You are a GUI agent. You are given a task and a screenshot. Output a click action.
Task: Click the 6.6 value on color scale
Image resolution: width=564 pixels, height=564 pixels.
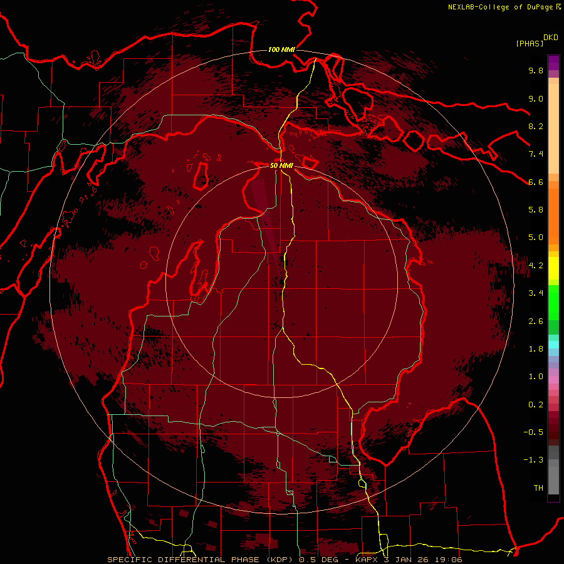(536, 182)
